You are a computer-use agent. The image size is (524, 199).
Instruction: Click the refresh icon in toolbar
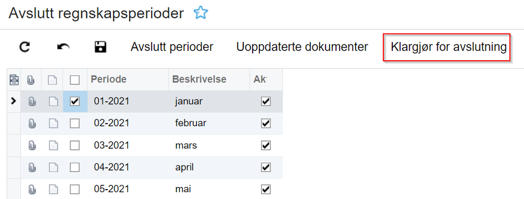24,47
